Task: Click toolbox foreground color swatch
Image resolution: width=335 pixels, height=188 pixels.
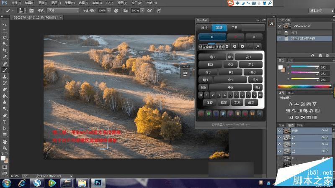Action: click(x=3, y=158)
